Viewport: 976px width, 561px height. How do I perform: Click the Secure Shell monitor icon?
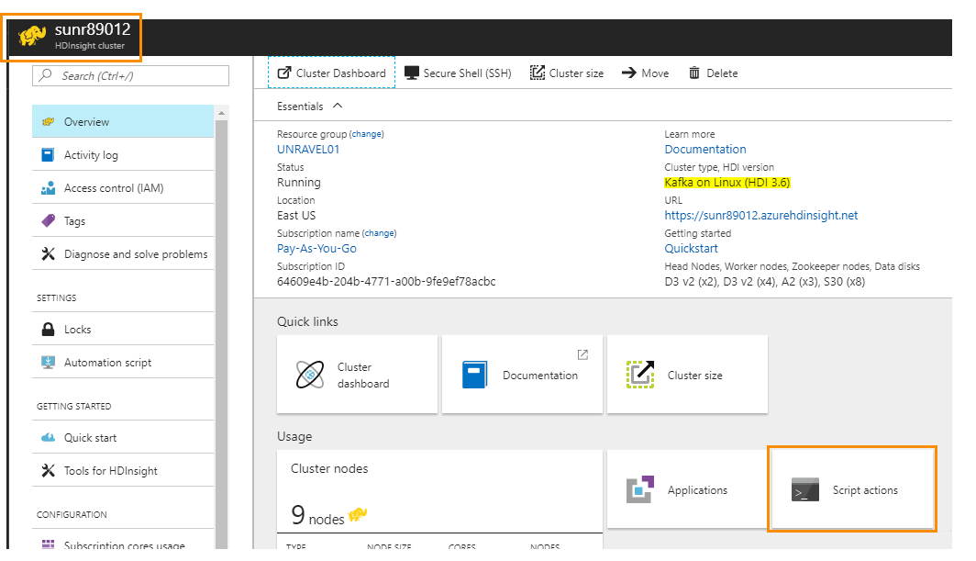pos(412,73)
